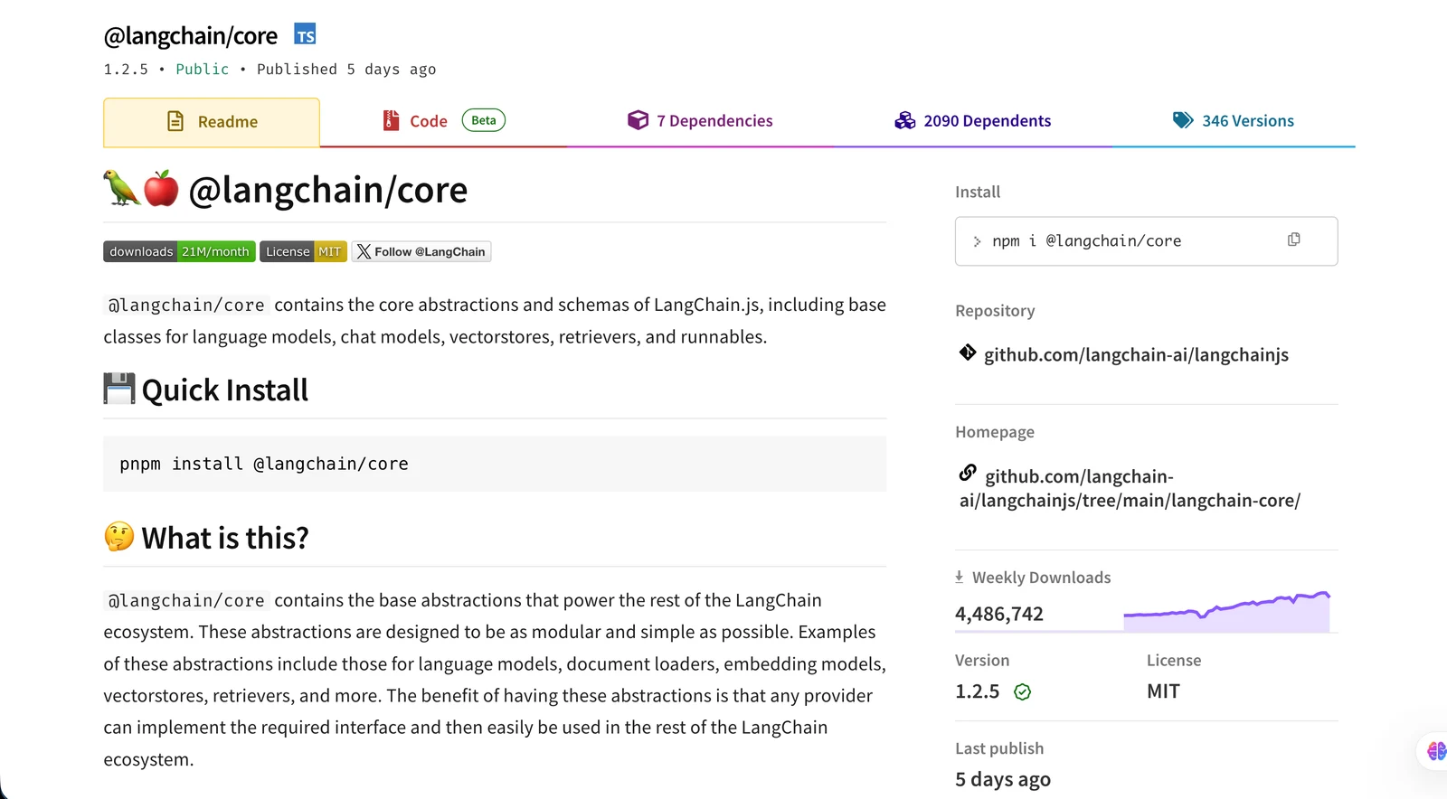This screenshot has height=799, width=1447.
Task: Click the Weekly Downloads arrow icon
Action: point(960,577)
